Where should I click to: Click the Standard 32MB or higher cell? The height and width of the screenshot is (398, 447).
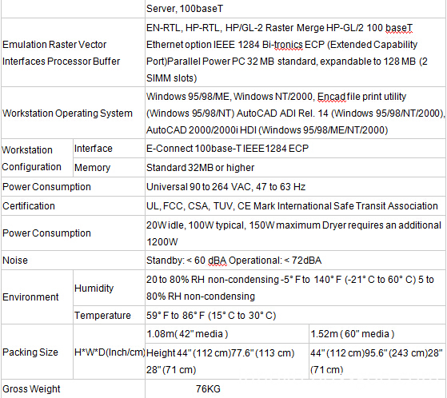click(295, 168)
